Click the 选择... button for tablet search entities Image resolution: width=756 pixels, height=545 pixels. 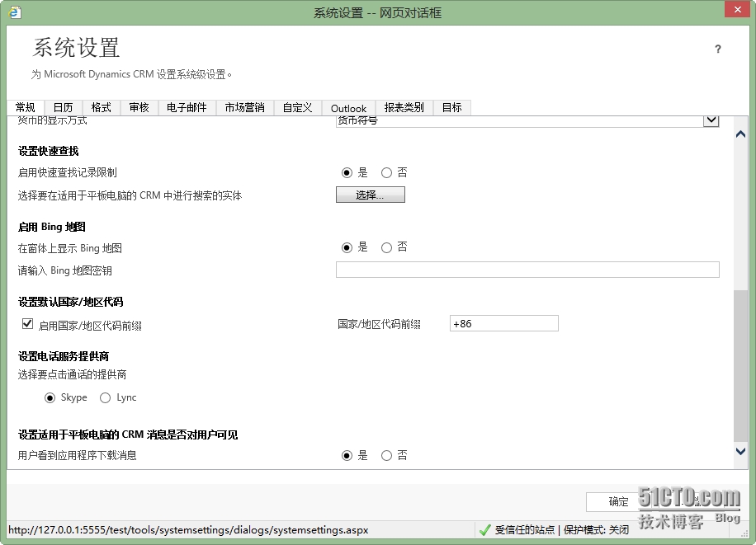pyautogui.click(x=370, y=194)
